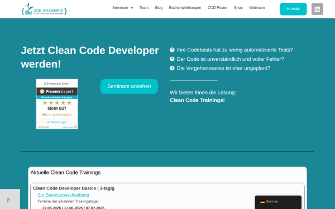Screen dimensions: 335x209
Task: Open Buchempfehlungen in the navigation
Action: pos(185,8)
